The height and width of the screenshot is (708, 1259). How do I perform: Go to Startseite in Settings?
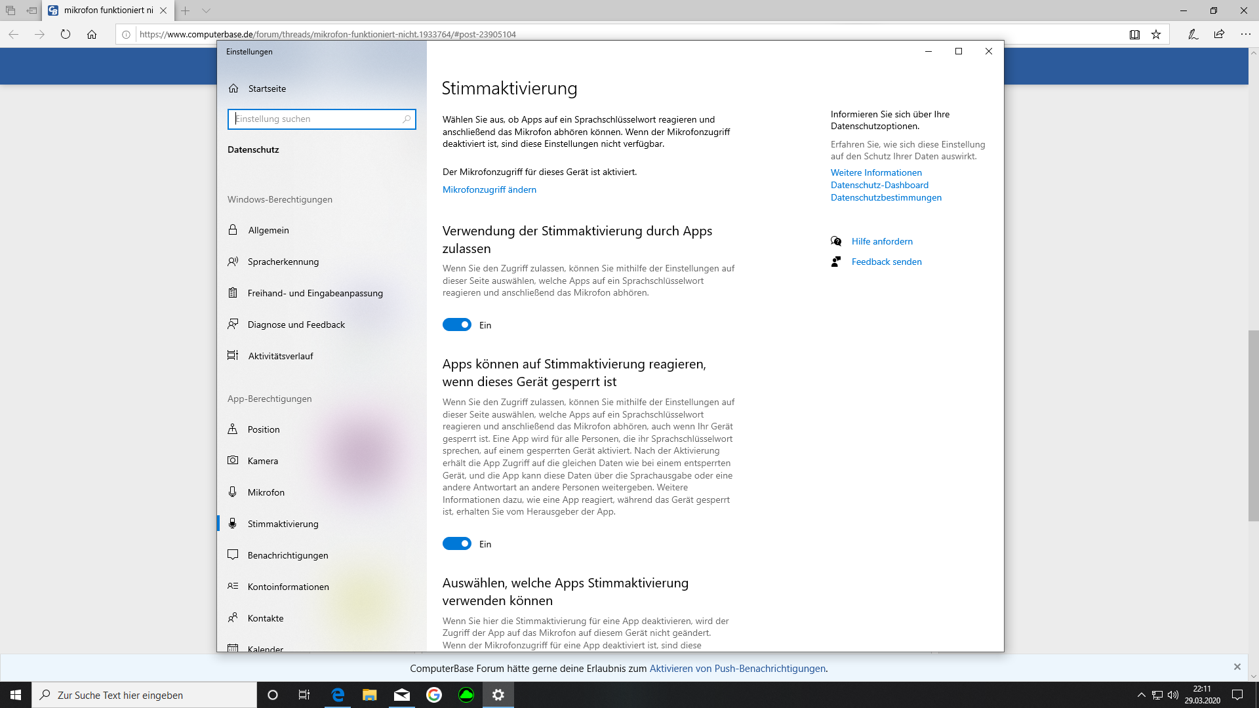coord(266,88)
